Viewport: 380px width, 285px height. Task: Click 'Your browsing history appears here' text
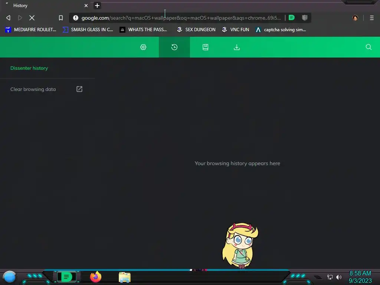point(237,163)
